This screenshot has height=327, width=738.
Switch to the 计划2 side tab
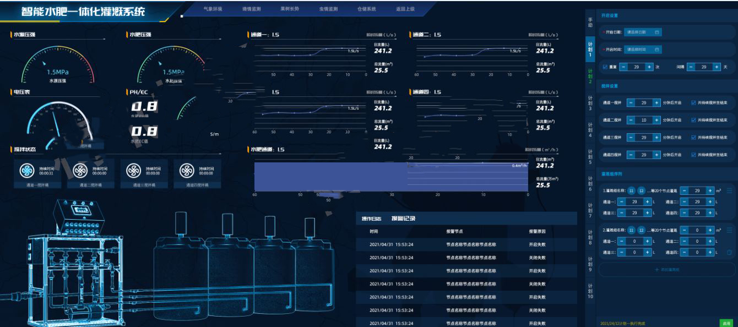click(590, 76)
